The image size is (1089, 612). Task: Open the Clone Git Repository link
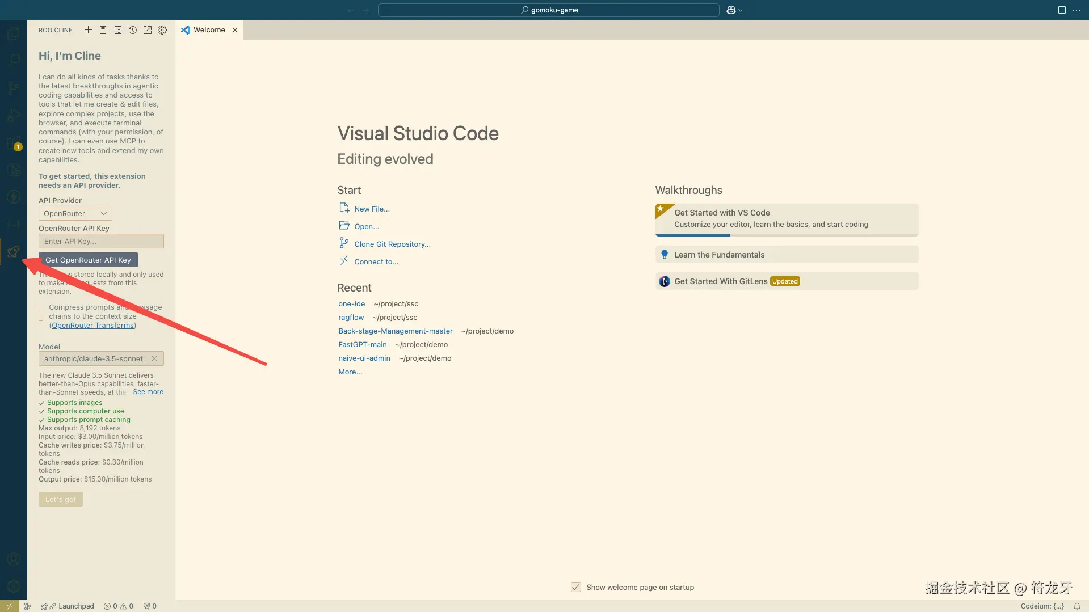[392, 244]
